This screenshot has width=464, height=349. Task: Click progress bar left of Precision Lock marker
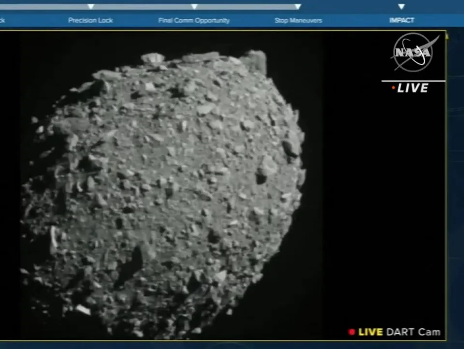pyautogui.click(x=43, y=7)
